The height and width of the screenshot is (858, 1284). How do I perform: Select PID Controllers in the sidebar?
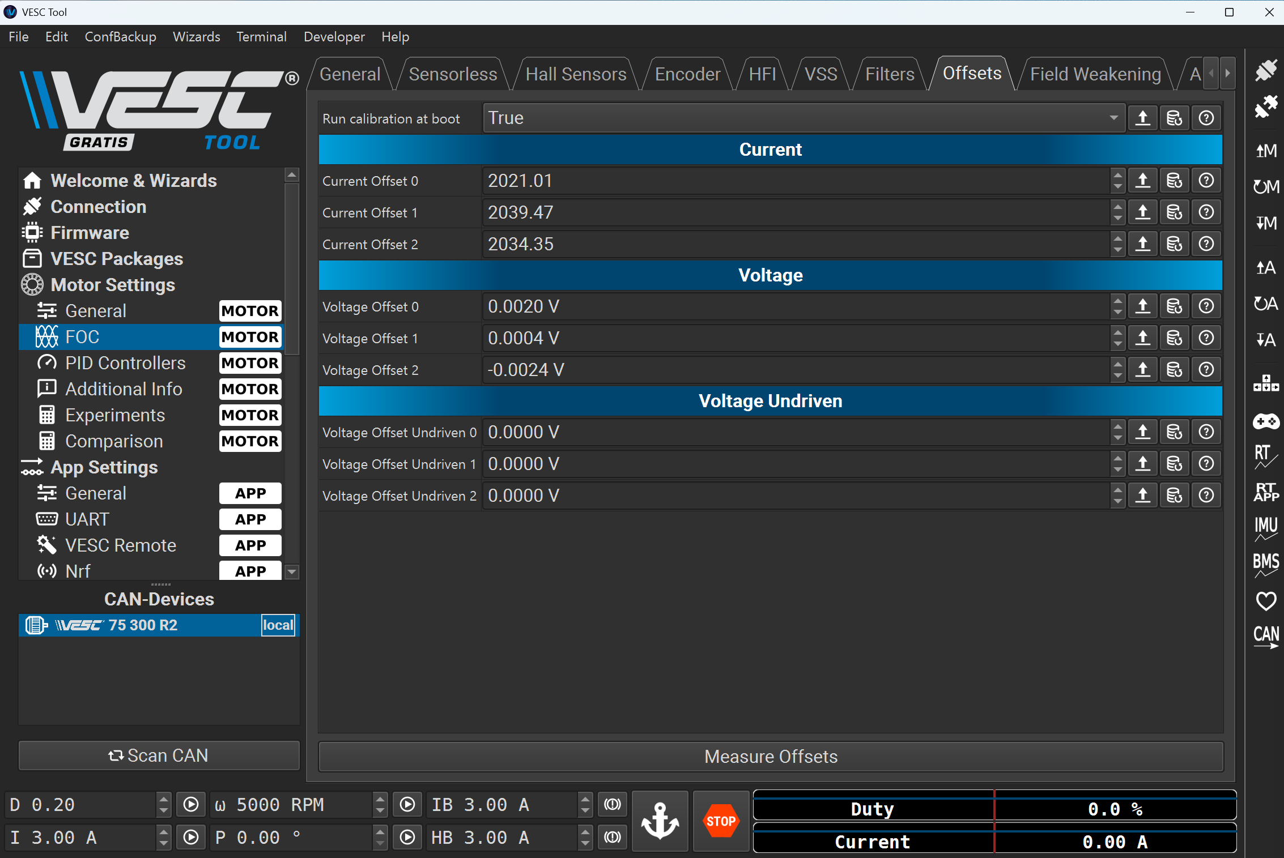click(x=125, y=363)
